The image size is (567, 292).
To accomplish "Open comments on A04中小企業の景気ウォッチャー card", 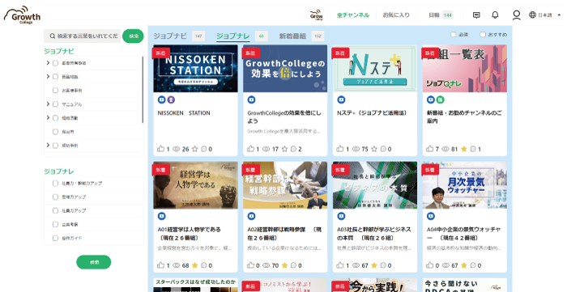I will click(472, 265).
